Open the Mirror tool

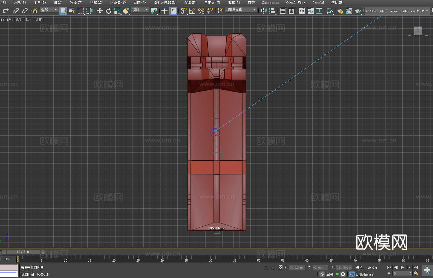click(263, 11)
